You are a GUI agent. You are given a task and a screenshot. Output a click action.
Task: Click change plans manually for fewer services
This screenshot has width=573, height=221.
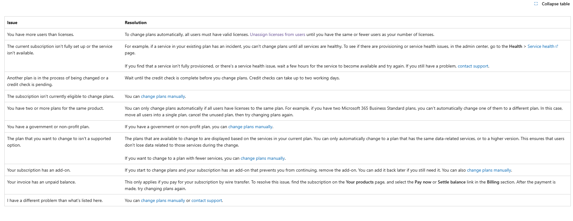[262, 158]
